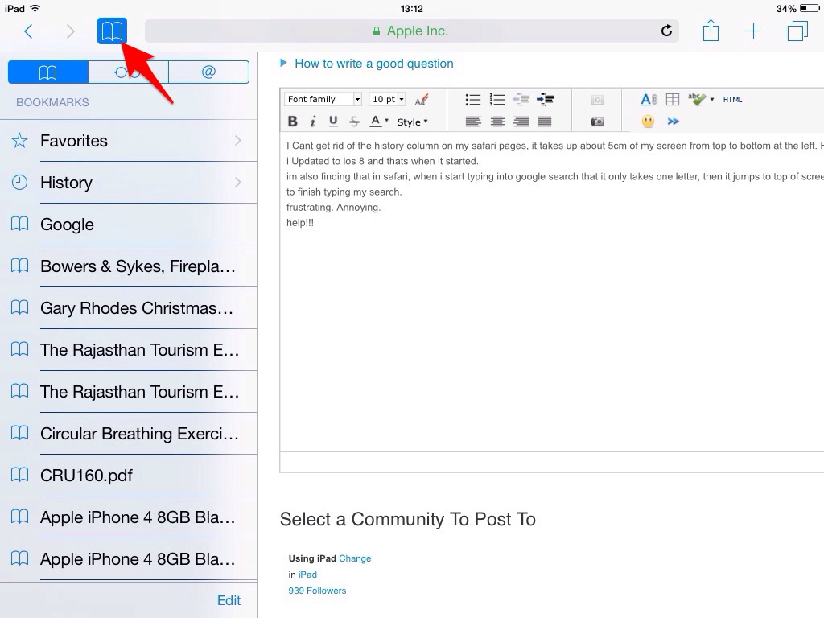Expand the Style dropdown
Viewport: 824px width, 618px height.
[x=412, y=122]
